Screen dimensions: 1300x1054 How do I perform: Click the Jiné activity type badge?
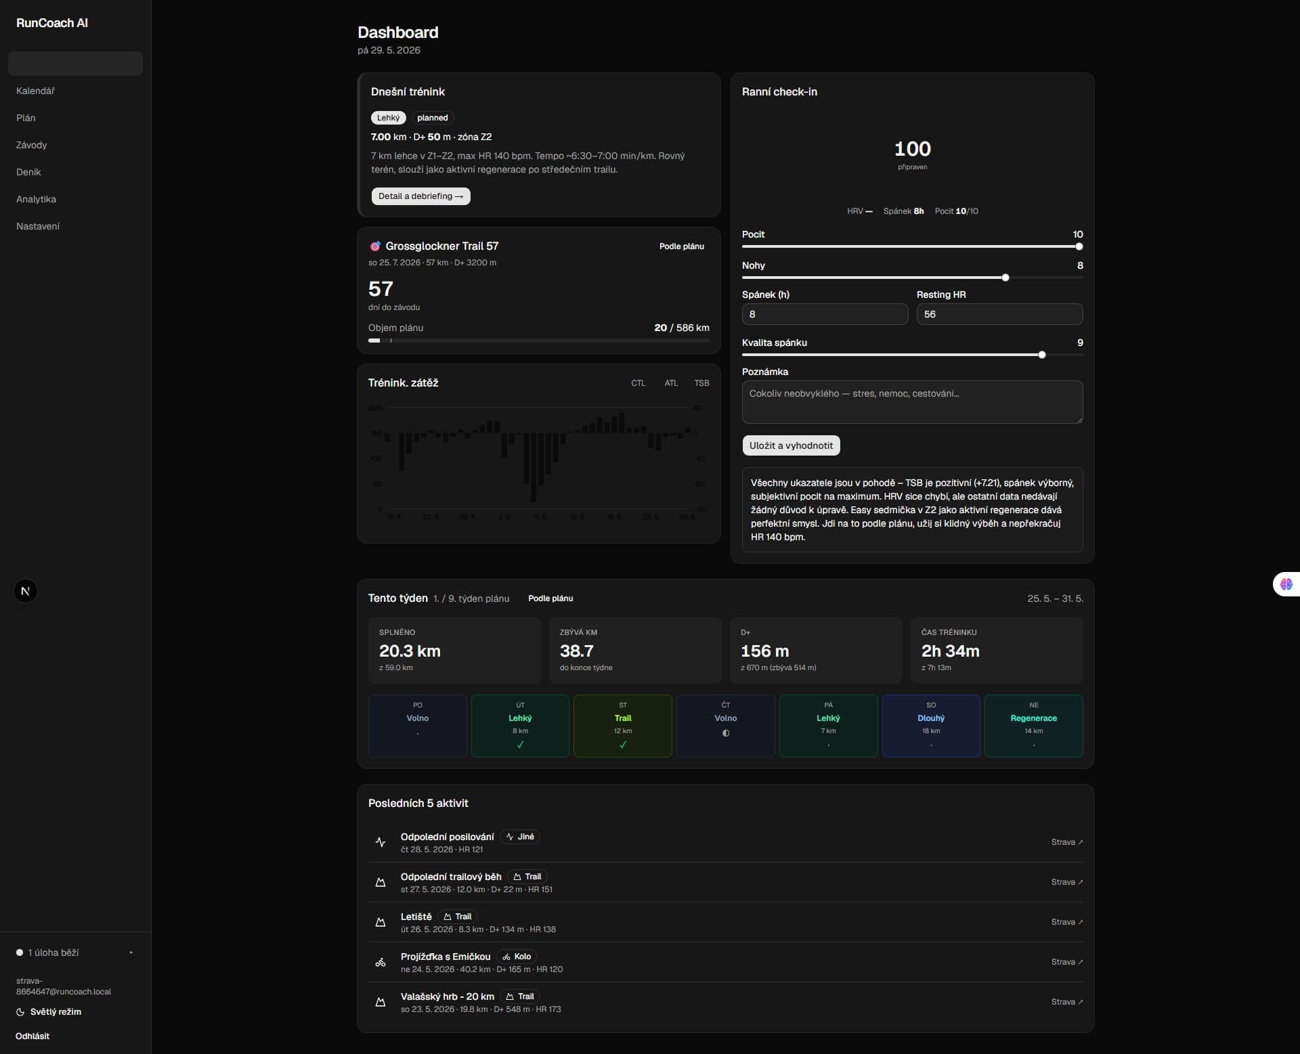tap(520, 837)
